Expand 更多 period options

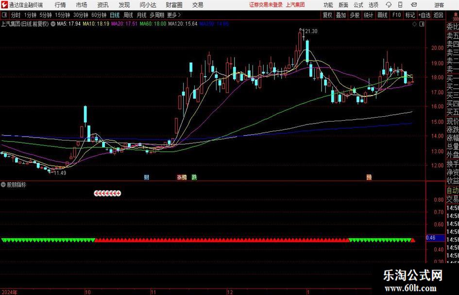(x=174, y=15)
